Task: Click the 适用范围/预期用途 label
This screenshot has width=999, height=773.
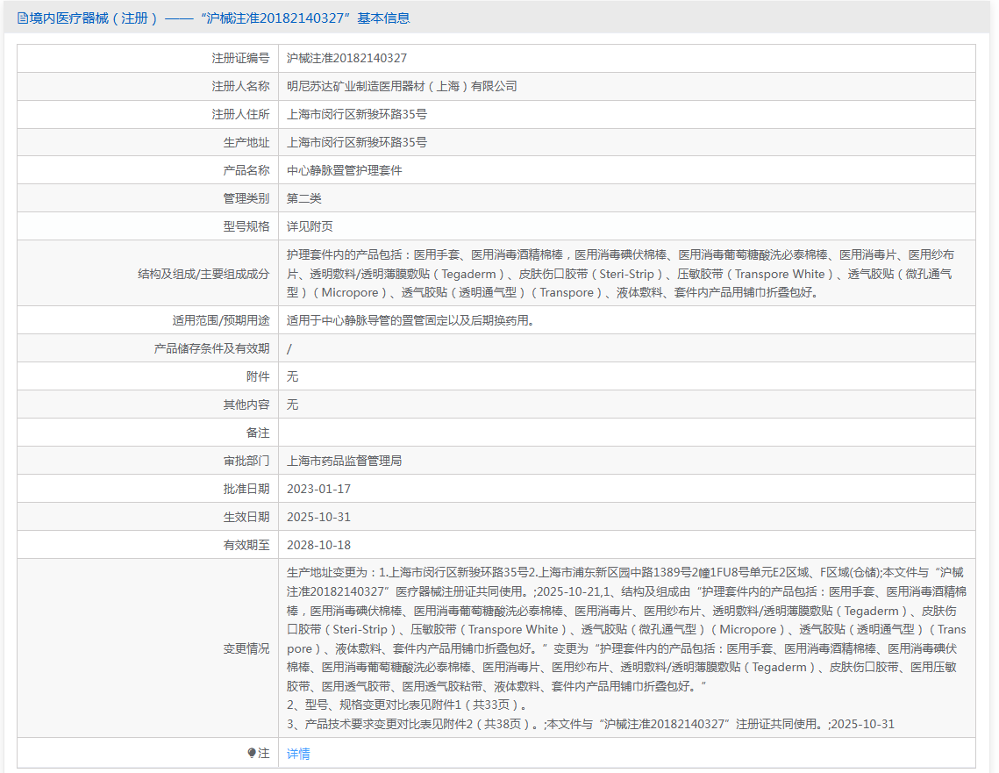Action: (x=221, y=320)
